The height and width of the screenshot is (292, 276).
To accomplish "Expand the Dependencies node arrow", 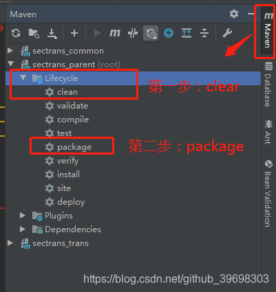I will [x=23, y=229].
